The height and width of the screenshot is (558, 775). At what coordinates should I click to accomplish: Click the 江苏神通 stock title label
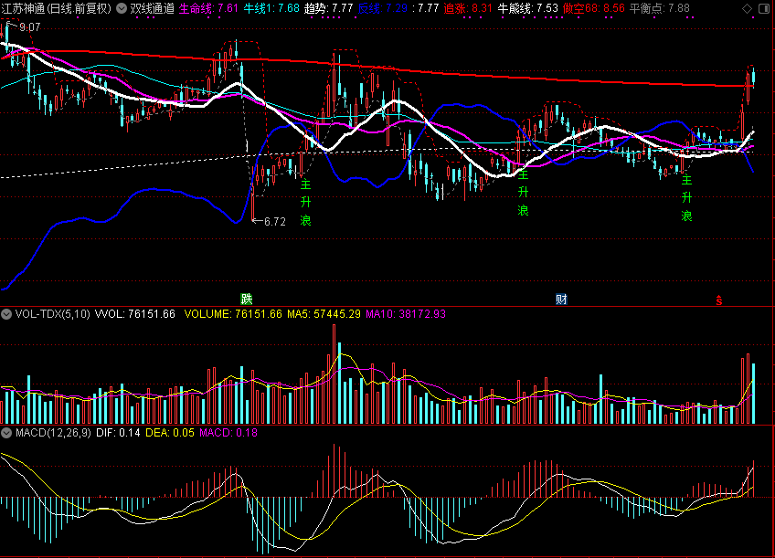coord(26,8)
